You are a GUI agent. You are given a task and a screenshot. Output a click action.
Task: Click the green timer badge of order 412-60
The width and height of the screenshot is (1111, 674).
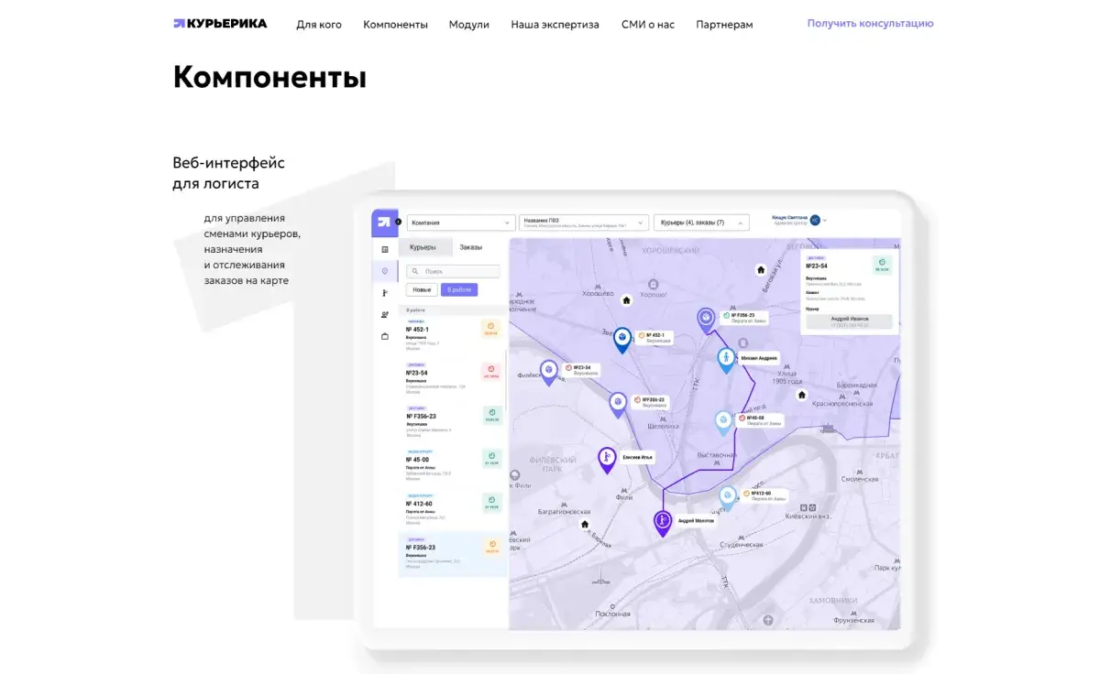coord(491,503)
